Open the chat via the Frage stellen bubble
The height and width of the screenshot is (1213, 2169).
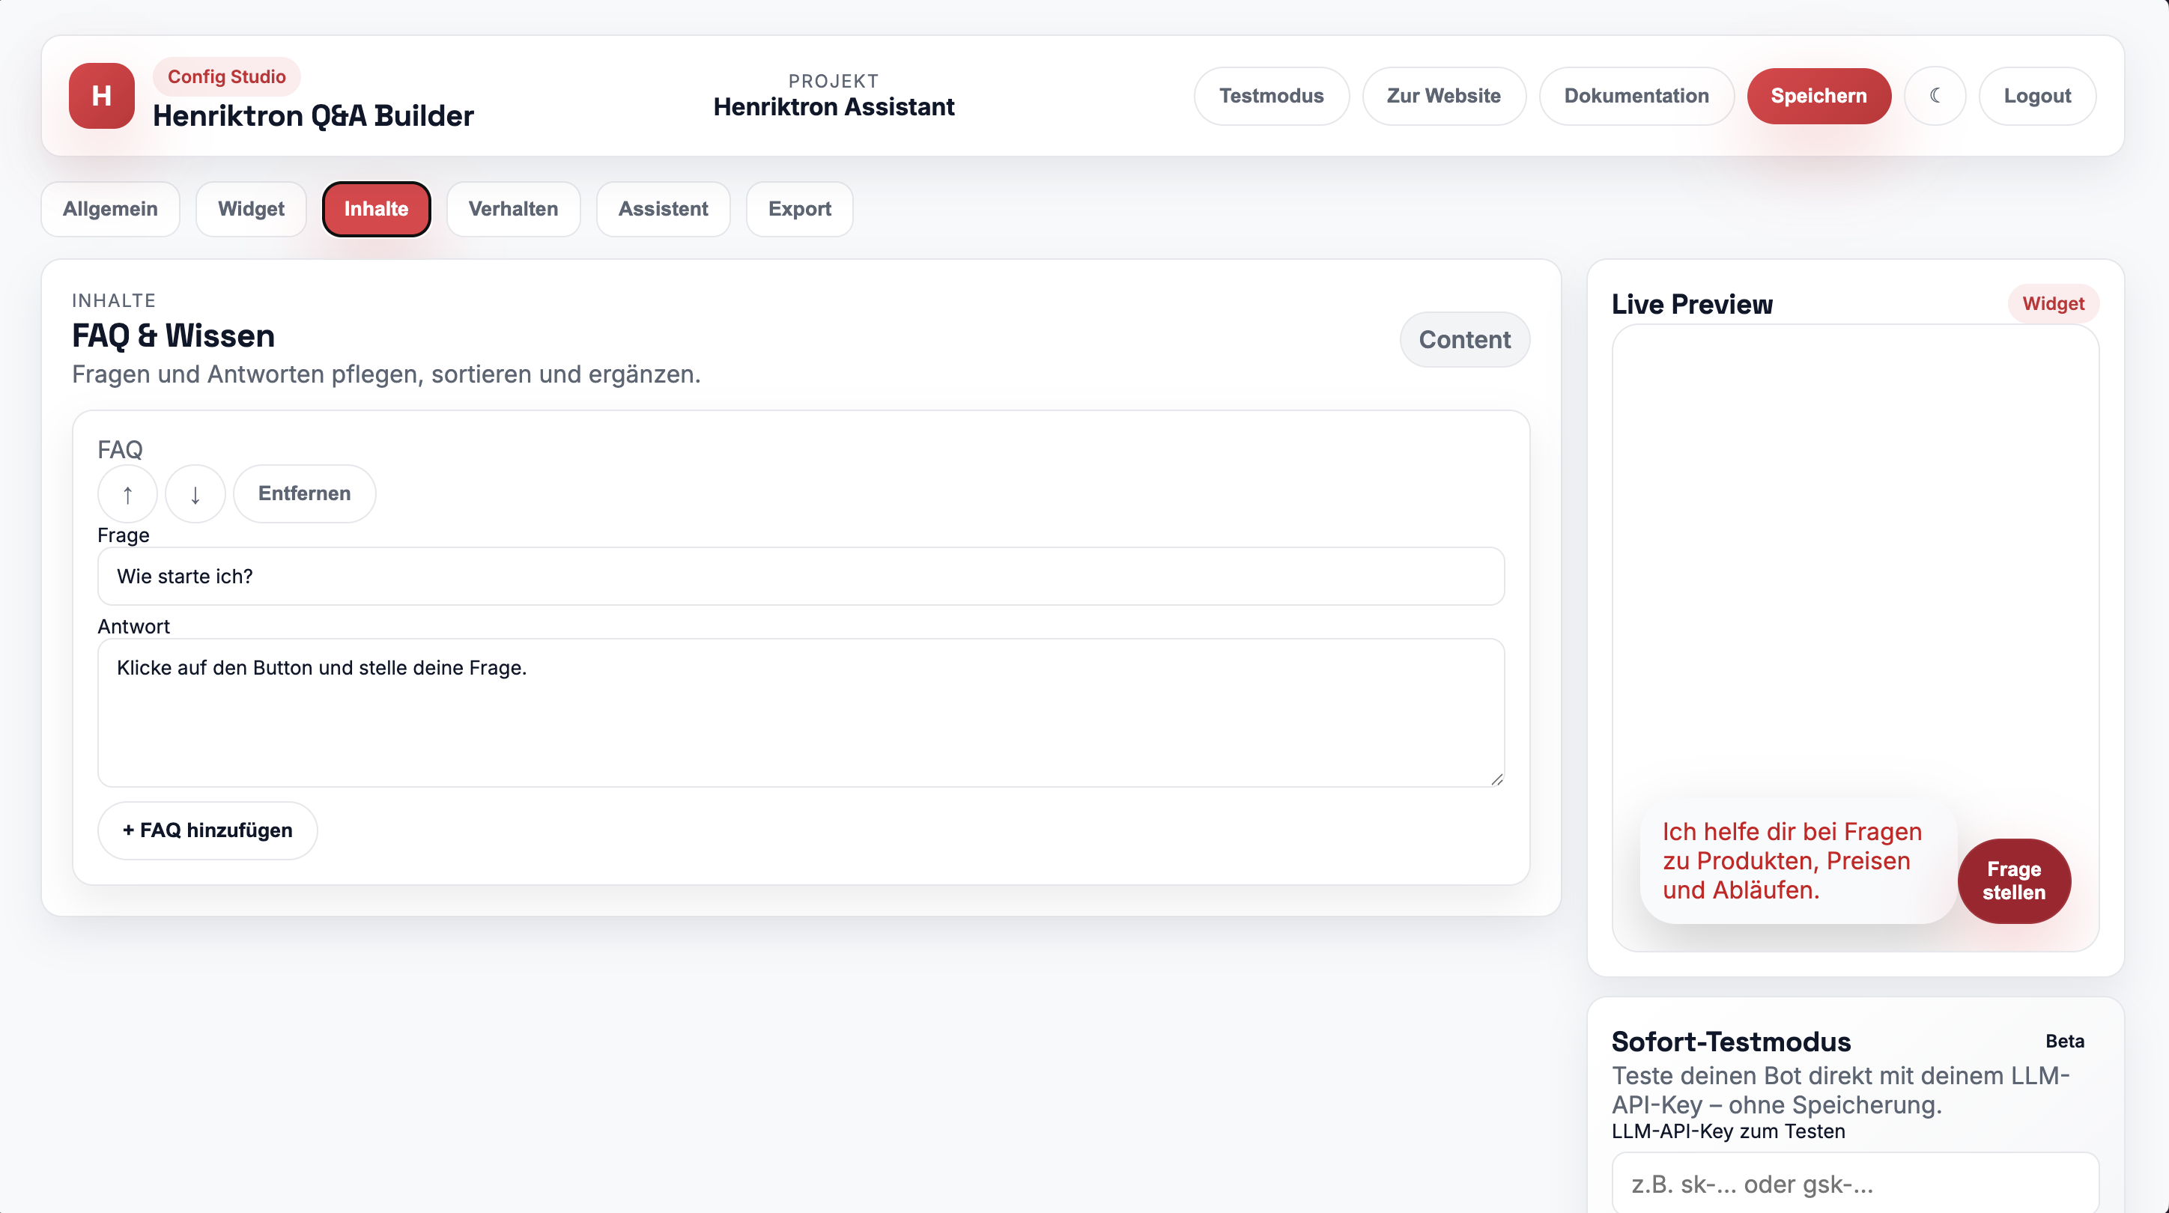2013,881
